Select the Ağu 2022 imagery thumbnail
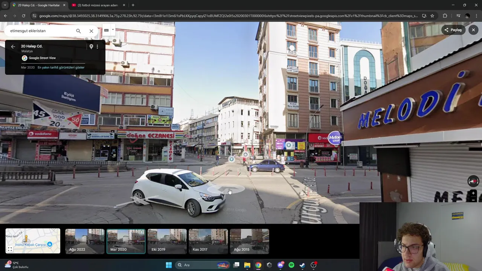 pyautogui.click(x=85, y=241)
